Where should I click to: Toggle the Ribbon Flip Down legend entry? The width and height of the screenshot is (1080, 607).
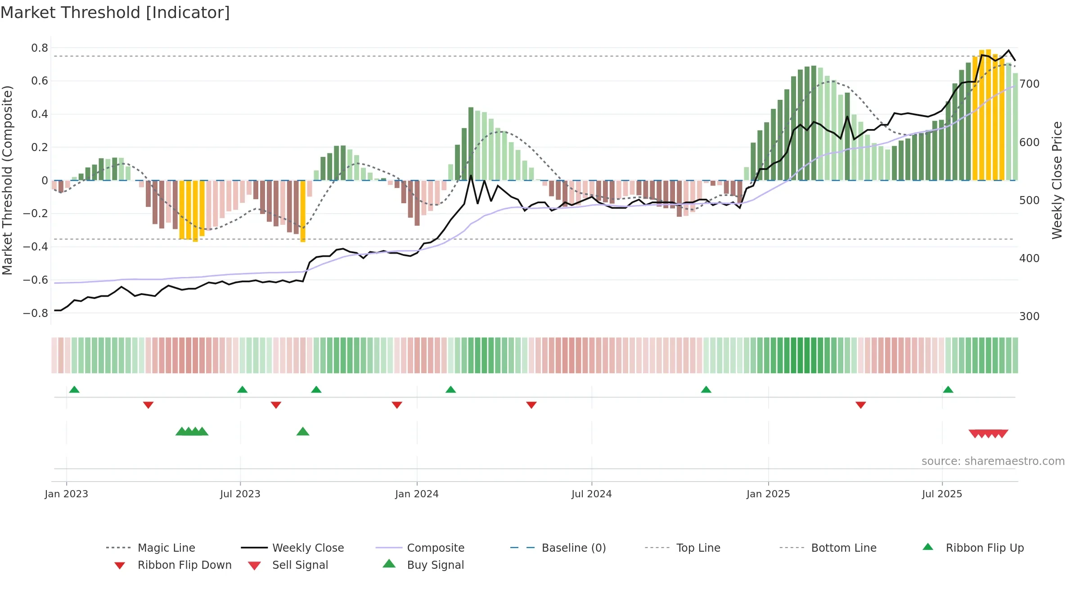(x=172, y=565)
